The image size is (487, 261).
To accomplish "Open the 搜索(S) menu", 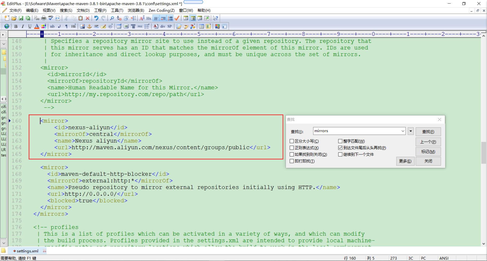I will [x=66, y=10].
